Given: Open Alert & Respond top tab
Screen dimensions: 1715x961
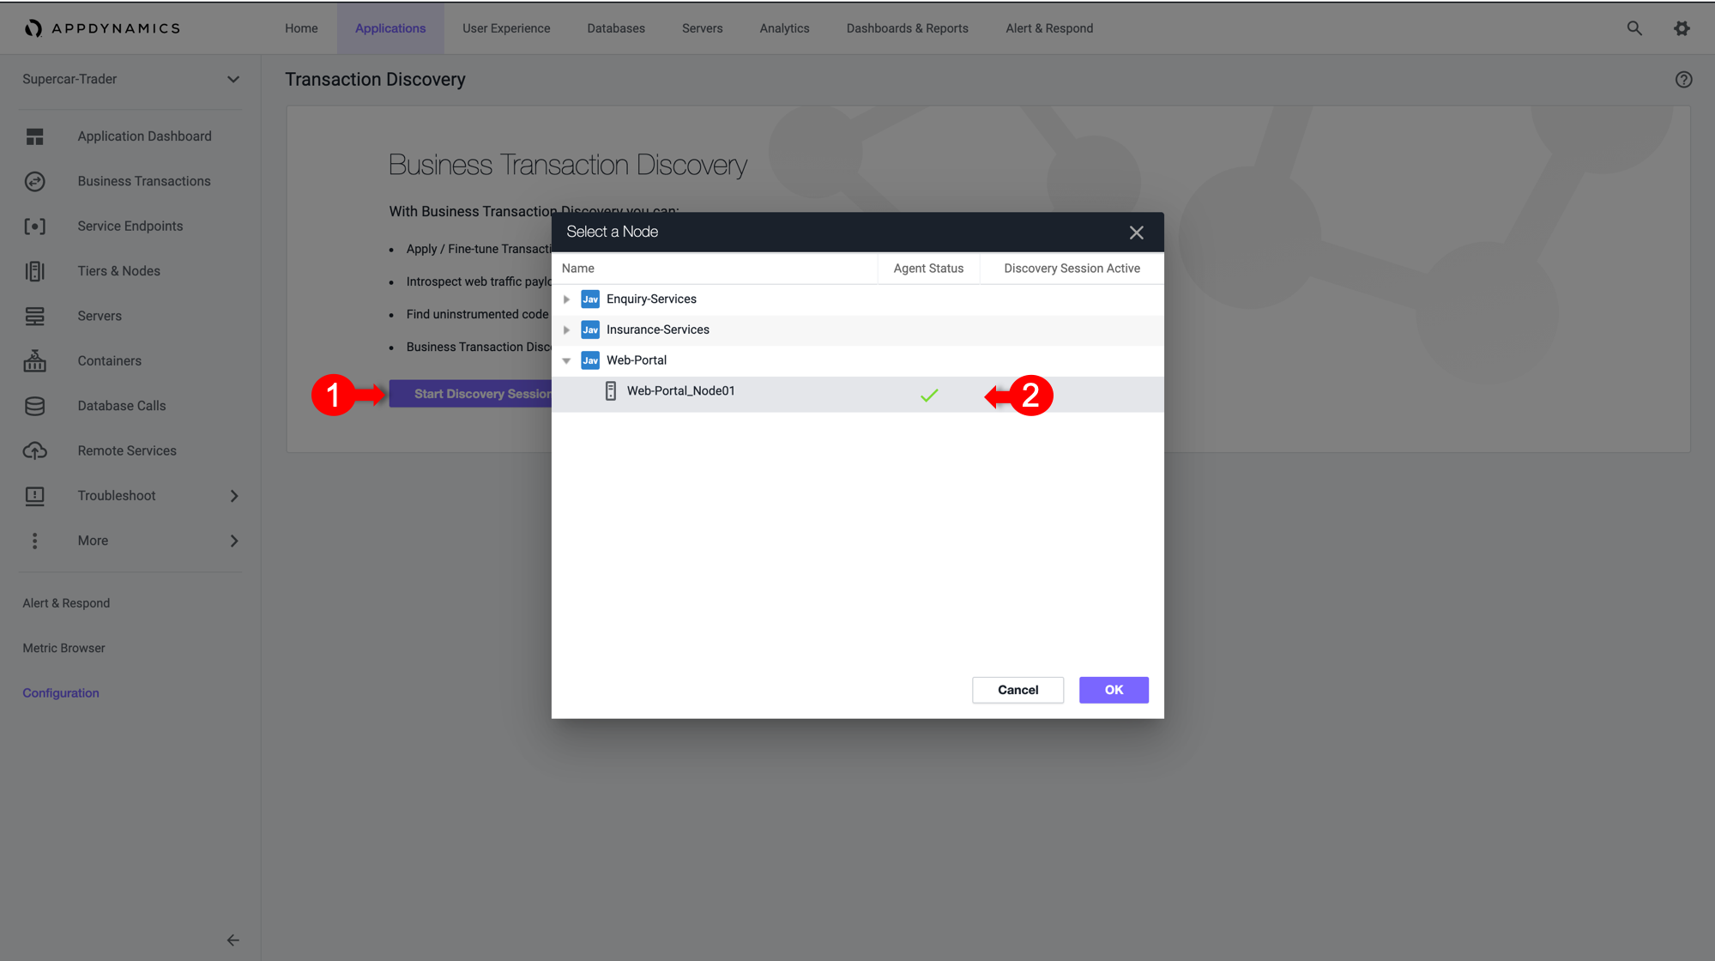Looking at the screenshot, I should tap(1049, 28).
